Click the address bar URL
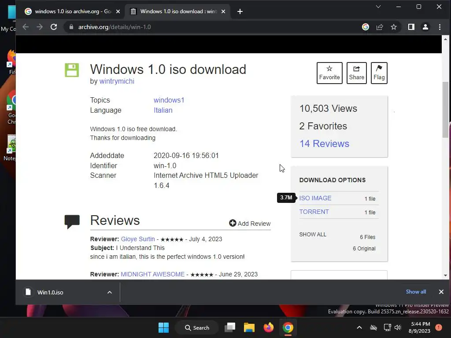The height and width of the screenshot is (338, 451). click(115, 27)
